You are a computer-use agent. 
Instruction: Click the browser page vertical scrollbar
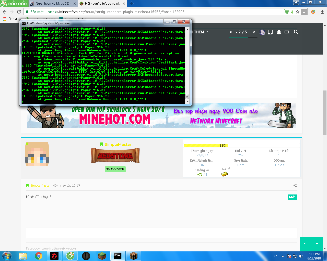(325, 112)
